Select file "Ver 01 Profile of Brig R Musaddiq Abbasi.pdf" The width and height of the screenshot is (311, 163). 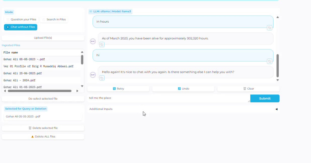coord(41,66)
